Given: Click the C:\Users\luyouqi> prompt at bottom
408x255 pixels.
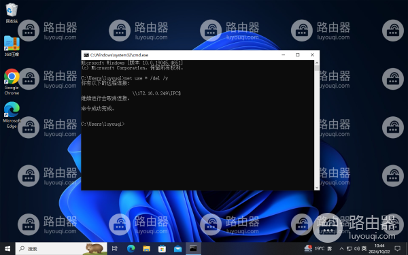Looking at the screenshot, I should (103, 124).
